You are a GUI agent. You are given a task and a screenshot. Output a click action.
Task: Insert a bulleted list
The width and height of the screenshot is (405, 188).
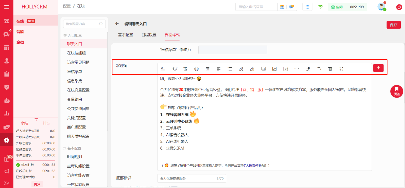(230, 69)
